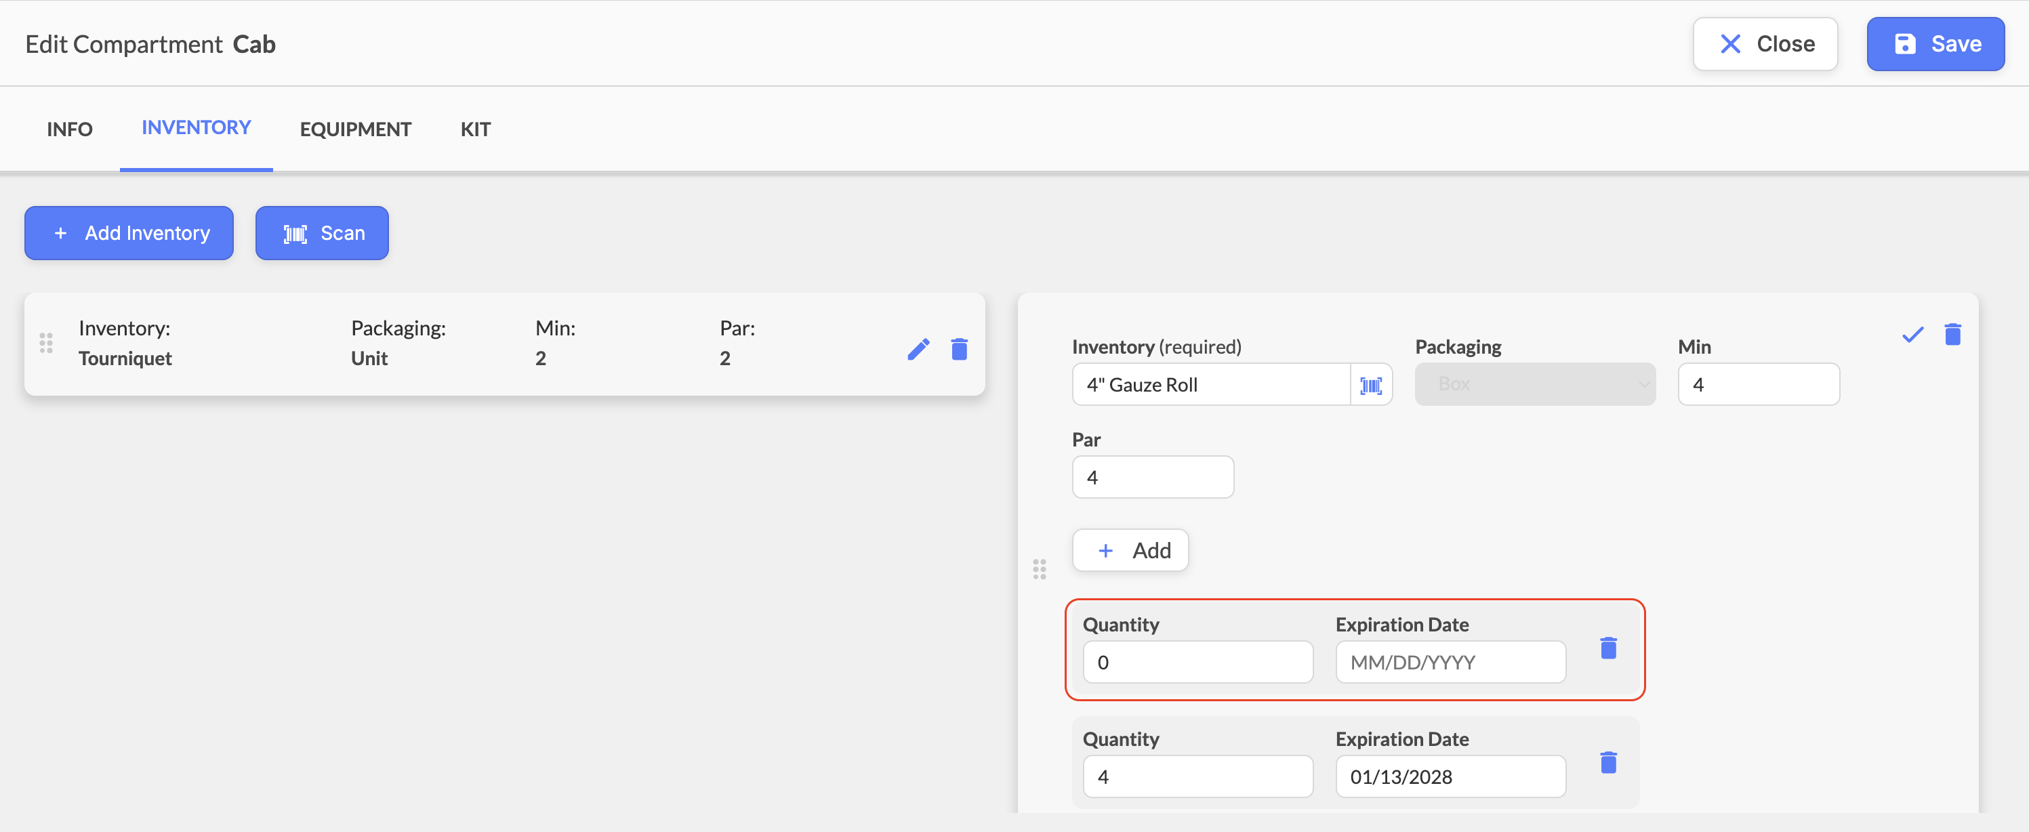The image size is (2029, 832).
Task: Go to the KIT tab
Action: [x=475, y=129]
